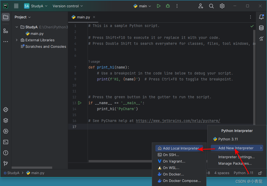This screenshot has width=267, height=186.
Task: Click the PyCharm logo icon
Action: tap(6, 6)
